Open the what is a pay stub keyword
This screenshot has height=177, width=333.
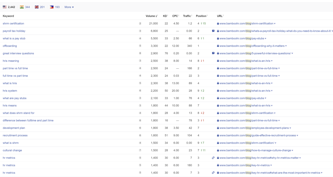[14, 39]
